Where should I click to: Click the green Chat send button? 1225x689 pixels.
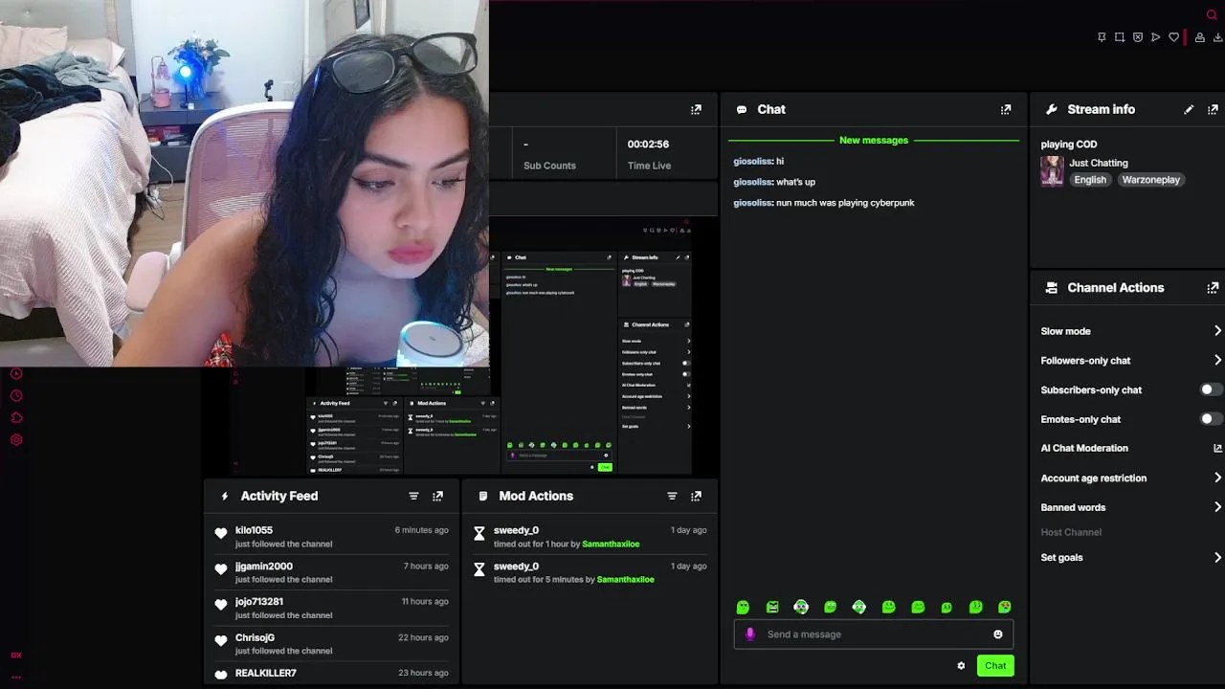995,666
